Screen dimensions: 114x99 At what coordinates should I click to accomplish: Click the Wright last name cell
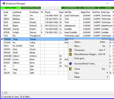pyautogui.click(x=21, y=33)
